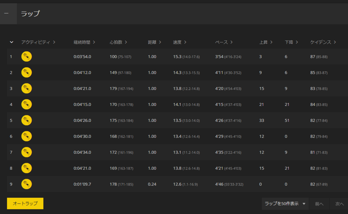This screenshot has width=348, height=214.
Task: Click the running activity icon in lap 7
Action: [x=27, y=153]
